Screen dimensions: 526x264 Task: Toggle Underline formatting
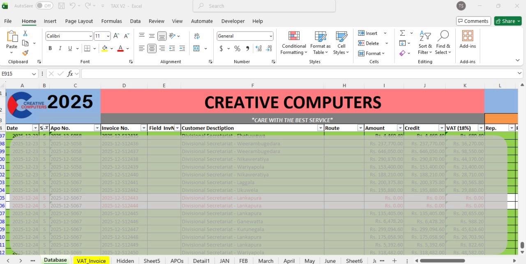[x=70, y=48]
